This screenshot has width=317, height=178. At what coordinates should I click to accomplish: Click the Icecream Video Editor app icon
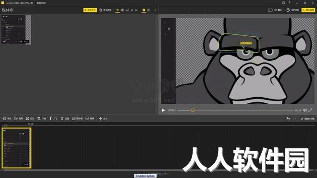tap(2, 3)
